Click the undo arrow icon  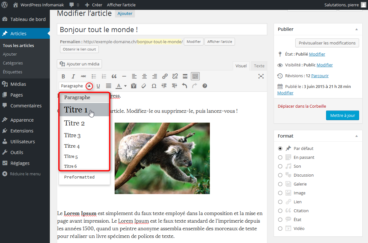click(x=184, y=86)
